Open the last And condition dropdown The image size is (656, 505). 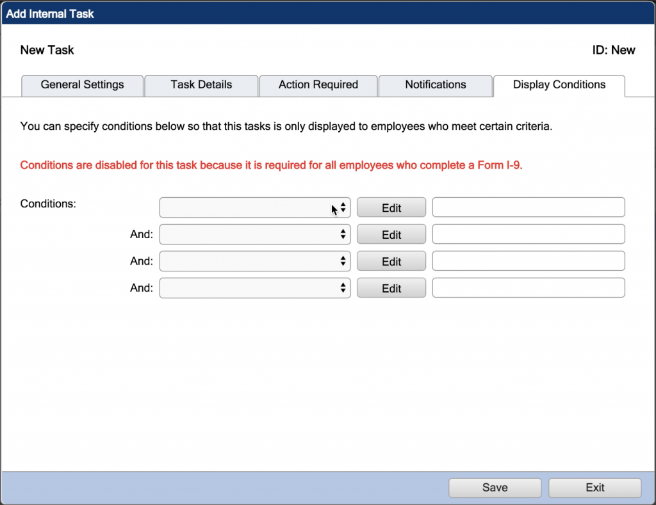(254, 287)
